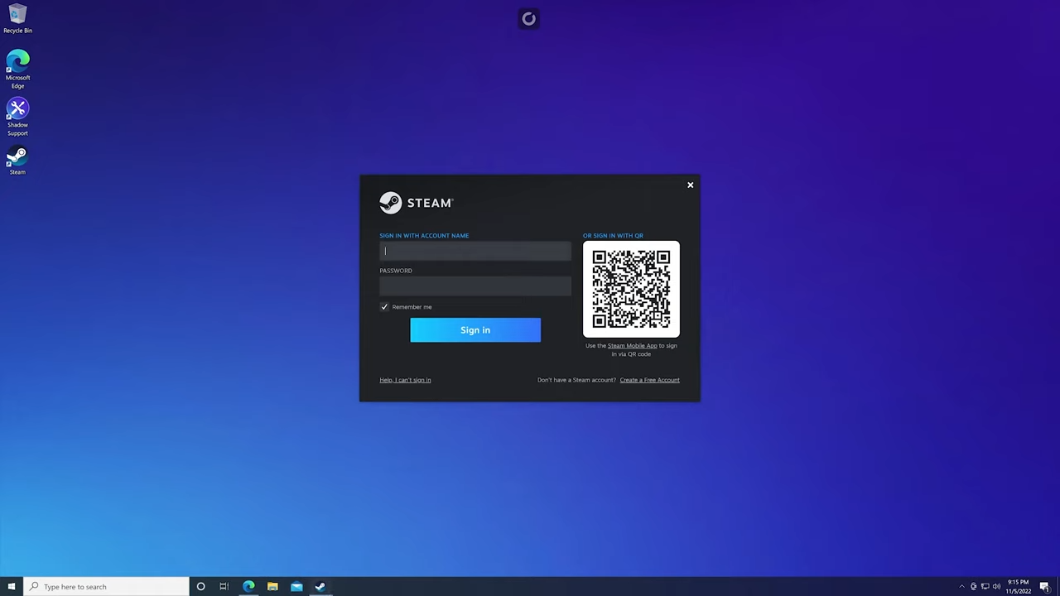Screen dimensions: 1060x596
Task: Click into the Password field
Action: click(475, 286)
